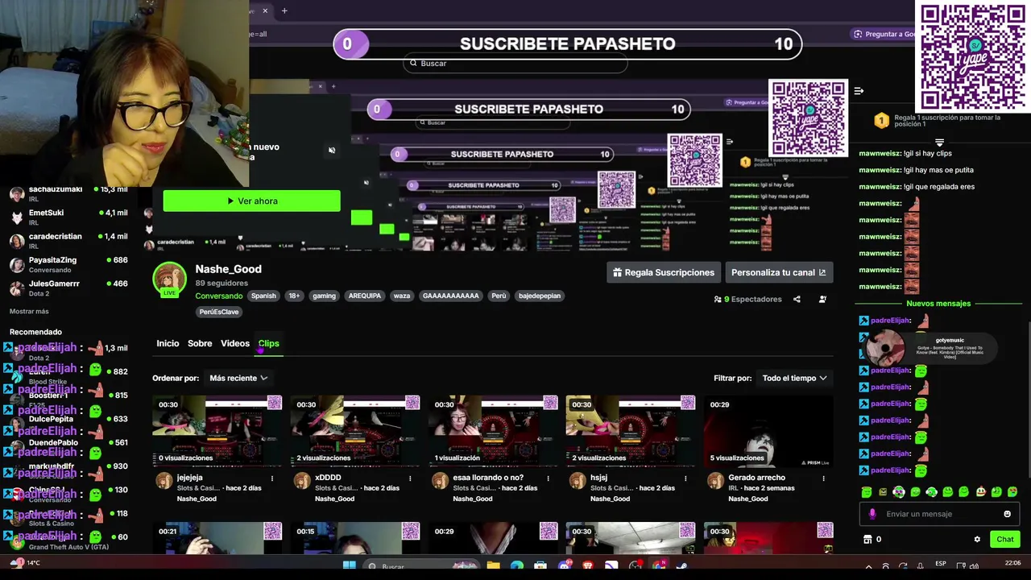Switch to Sobre tab

(x=200, y=343)
